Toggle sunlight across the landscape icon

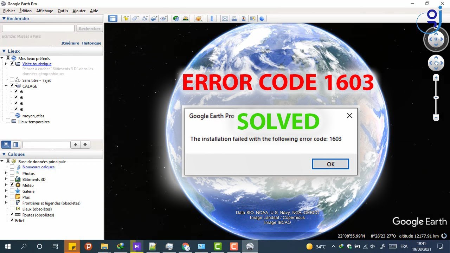186,19
